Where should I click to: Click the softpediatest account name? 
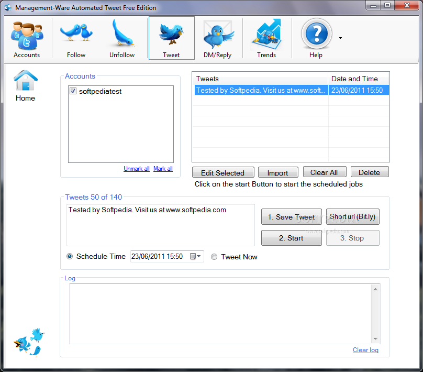tap(100, 91)
